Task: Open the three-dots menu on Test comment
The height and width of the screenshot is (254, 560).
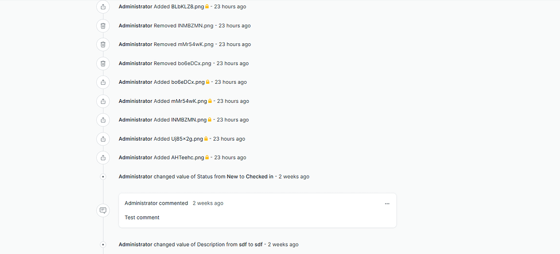Action: click(387, 204)
